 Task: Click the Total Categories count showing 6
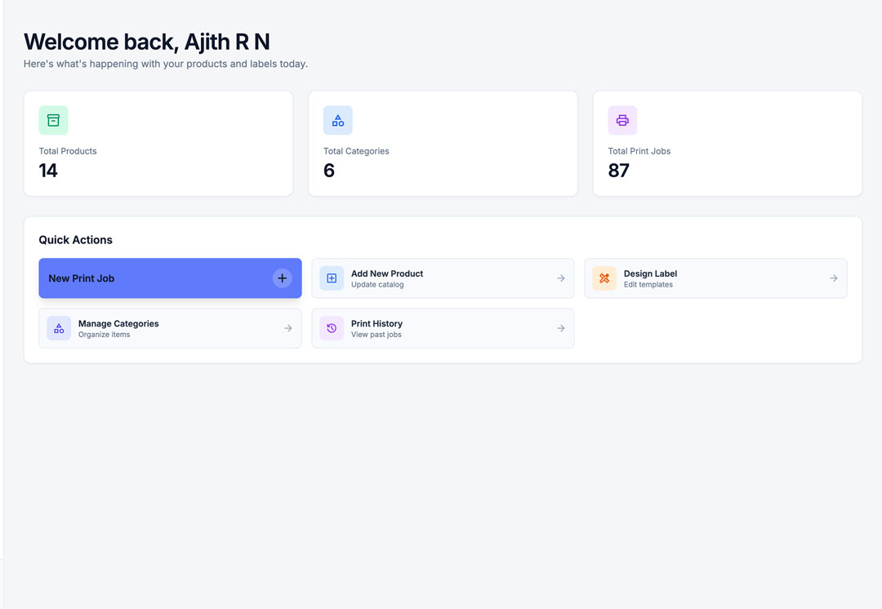328,170
